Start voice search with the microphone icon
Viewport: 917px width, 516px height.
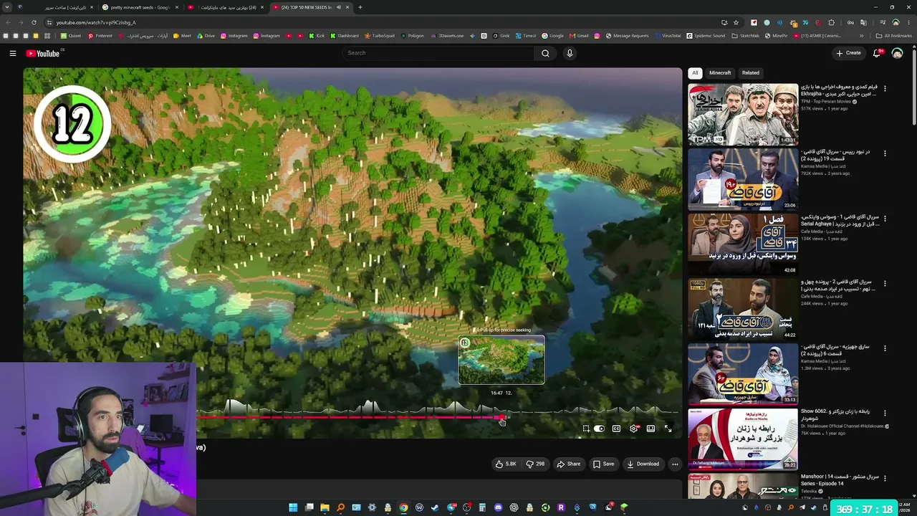[x=570, y=53]
